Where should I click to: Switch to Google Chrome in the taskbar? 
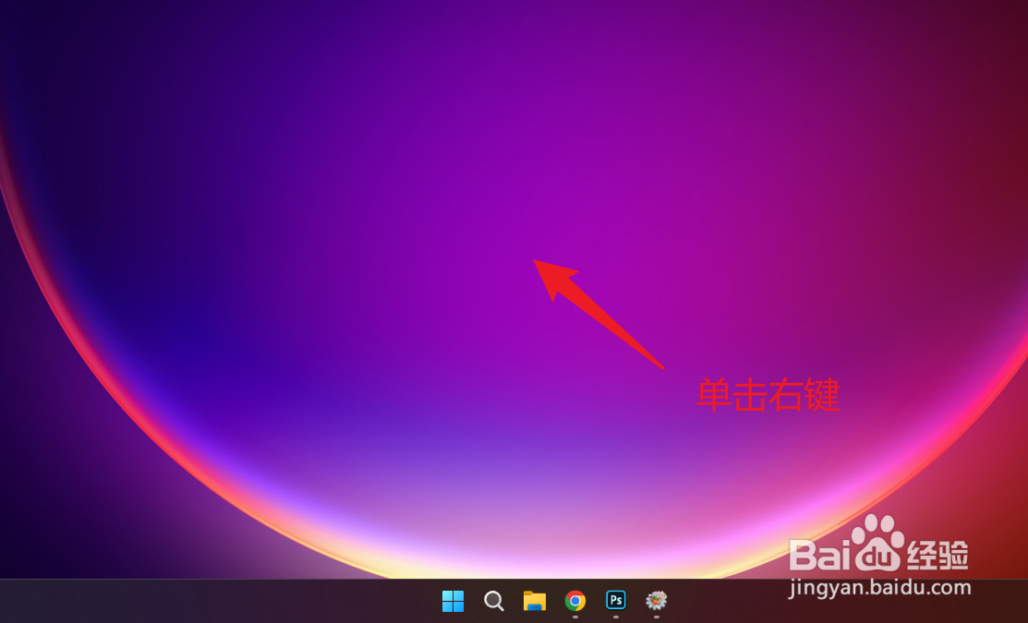pos(575,601)
